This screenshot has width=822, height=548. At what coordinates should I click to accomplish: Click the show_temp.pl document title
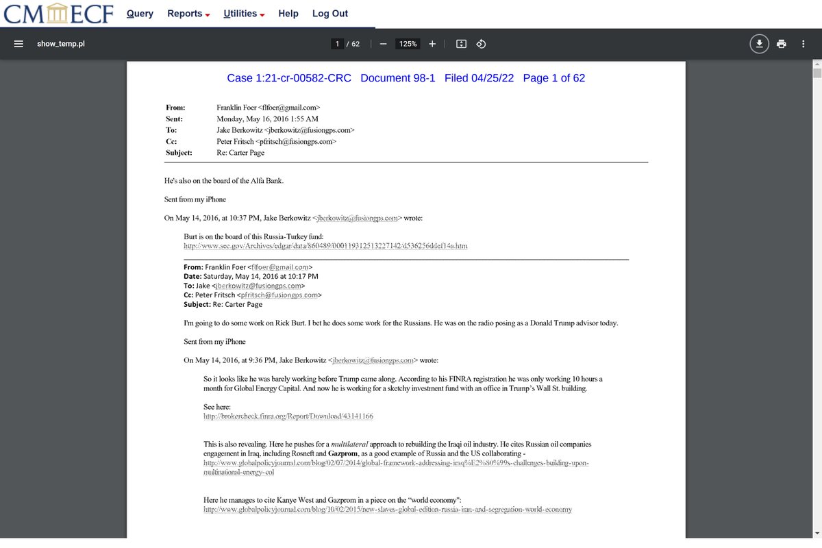pos(61,44)
